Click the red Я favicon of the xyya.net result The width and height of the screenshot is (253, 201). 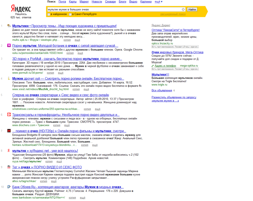coord(9,151)
